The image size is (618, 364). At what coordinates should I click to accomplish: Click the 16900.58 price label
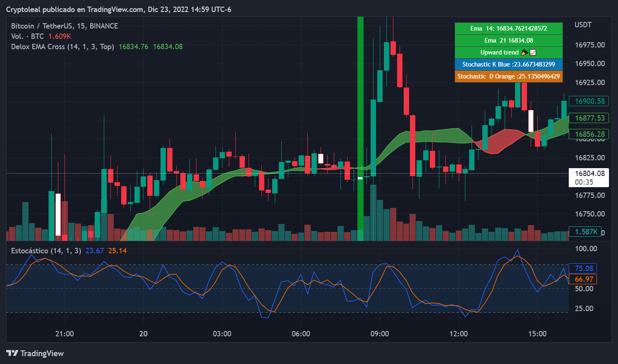(589, 101)
